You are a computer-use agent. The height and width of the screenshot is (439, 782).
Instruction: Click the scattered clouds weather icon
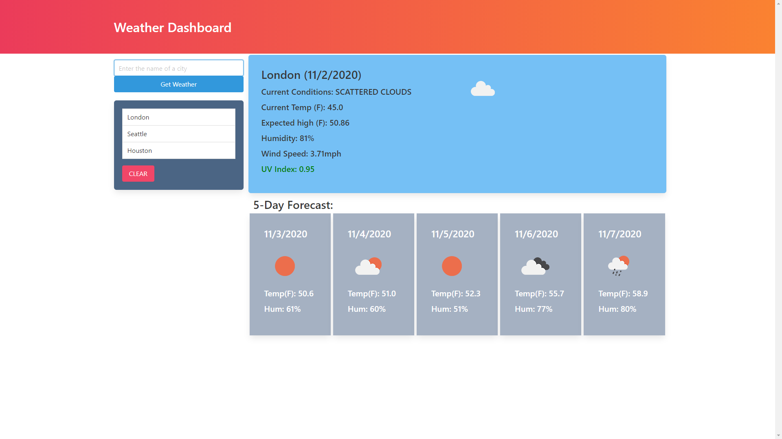click(482, 89)
